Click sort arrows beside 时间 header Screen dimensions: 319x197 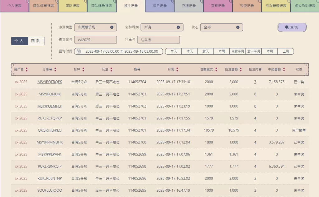(177, 70)
